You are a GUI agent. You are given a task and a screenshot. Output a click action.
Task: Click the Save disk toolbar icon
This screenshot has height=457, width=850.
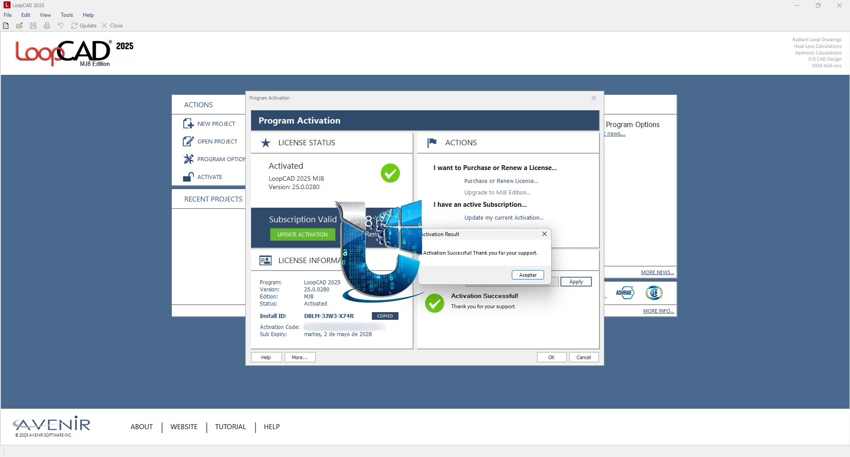(x=33, y=26)
